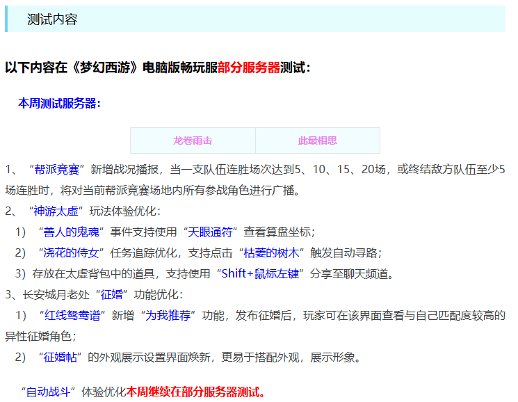Click the blue 神游太虚 term
The image size is (518, 402).
click(x=58, y=211)
